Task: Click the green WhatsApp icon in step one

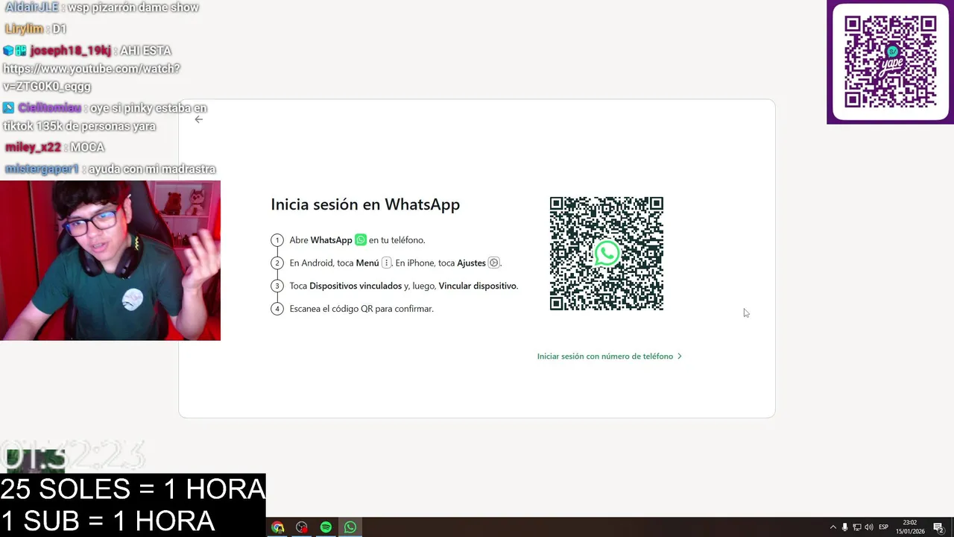Action: point(361,240)
